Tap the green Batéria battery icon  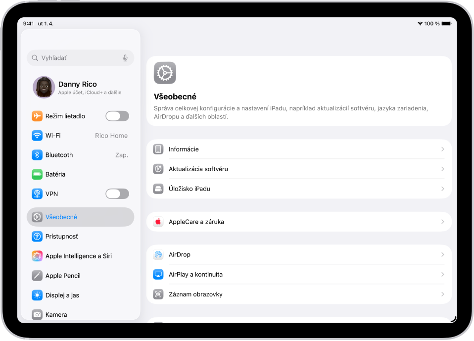point(37,174)
